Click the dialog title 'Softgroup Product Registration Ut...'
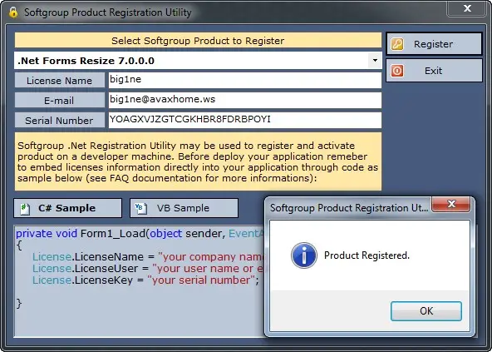 (x=349, y=208)
